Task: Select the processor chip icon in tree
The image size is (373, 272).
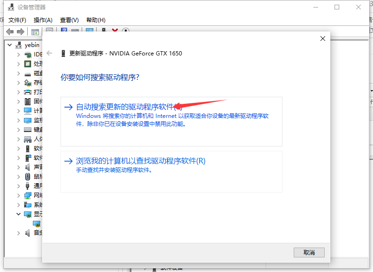Action: point(28,64)
